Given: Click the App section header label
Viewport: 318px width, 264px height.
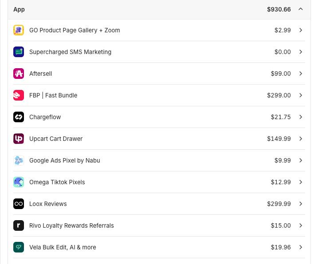Looking at the screenshot, I should 19,9.
